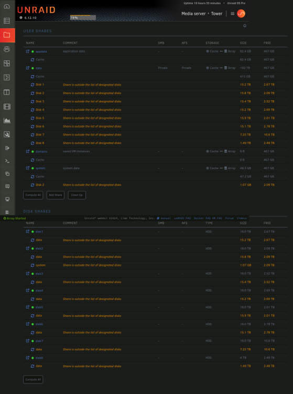293x394 pixels.
Task: Open the film-strip icon in sidebar
Action: click(7, 107)
